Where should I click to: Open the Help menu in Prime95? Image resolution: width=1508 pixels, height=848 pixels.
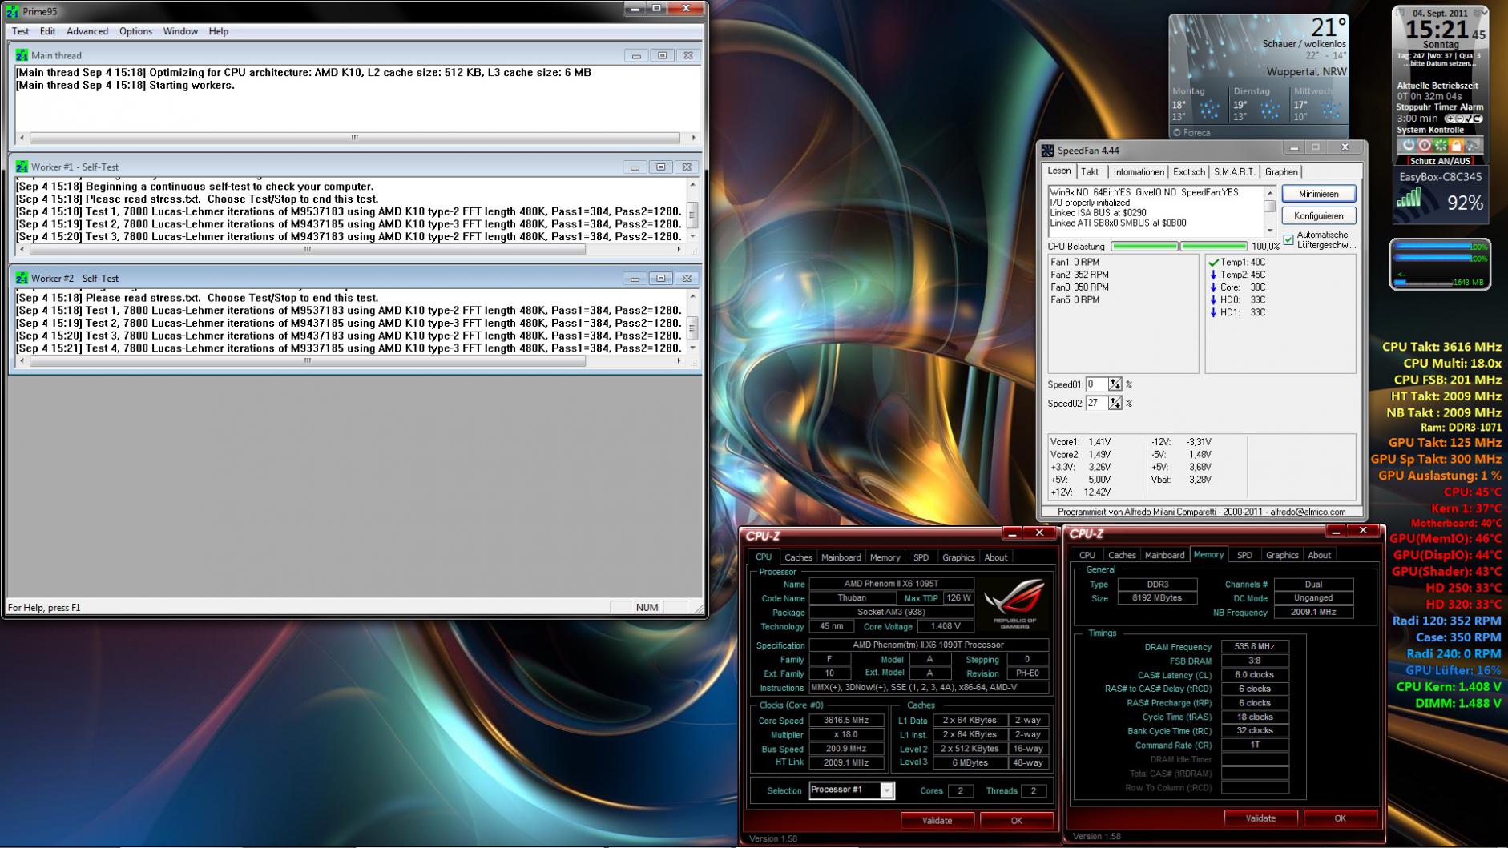(218, 31)
